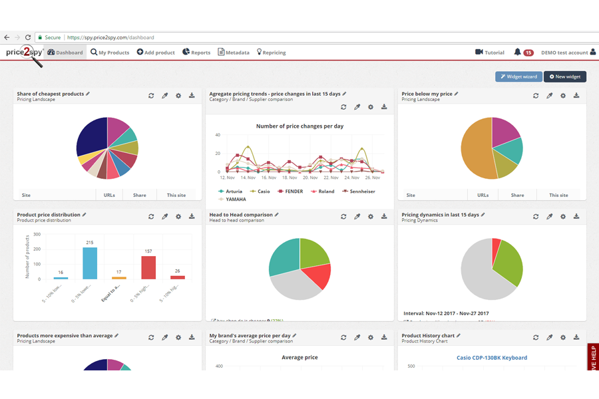Toggle FENDER series in chart legend
The width and height of the screenshot is (599, 399).
click(290, 192)
